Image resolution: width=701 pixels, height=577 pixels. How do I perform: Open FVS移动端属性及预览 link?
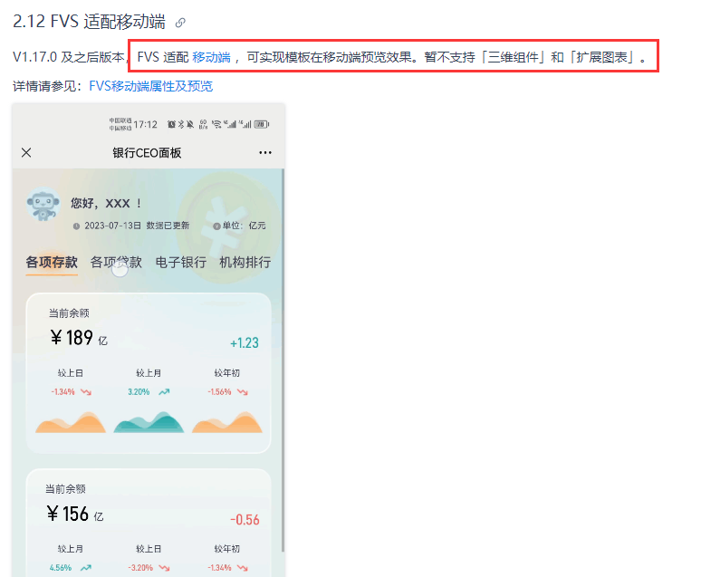151,86
